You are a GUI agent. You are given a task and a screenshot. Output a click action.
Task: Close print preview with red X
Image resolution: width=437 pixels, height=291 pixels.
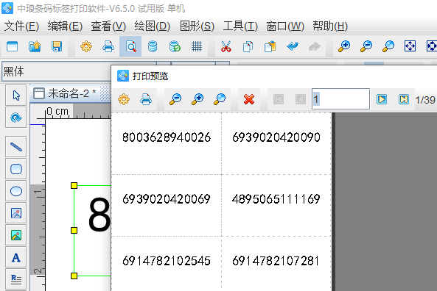click(249, 99)
